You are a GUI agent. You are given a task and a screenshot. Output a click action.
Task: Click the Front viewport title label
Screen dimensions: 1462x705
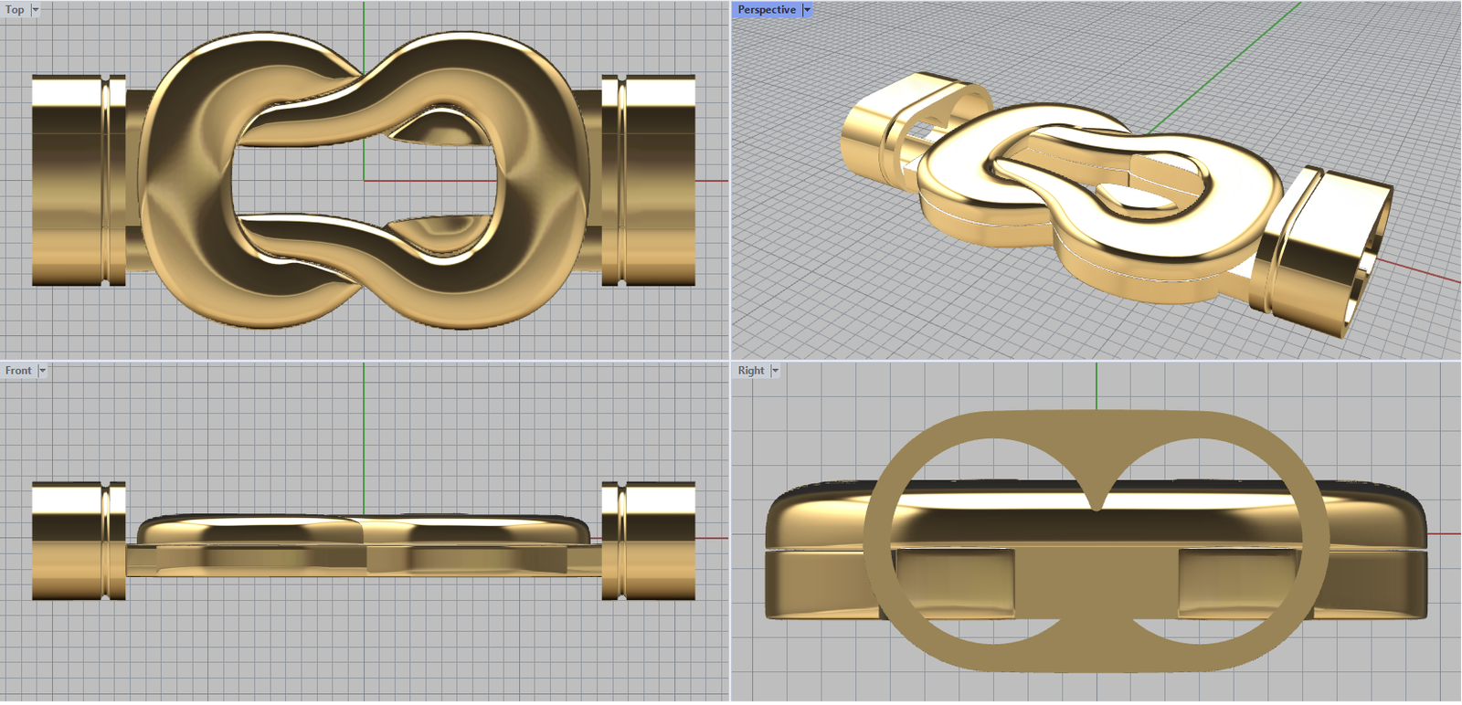click(17, 371)
